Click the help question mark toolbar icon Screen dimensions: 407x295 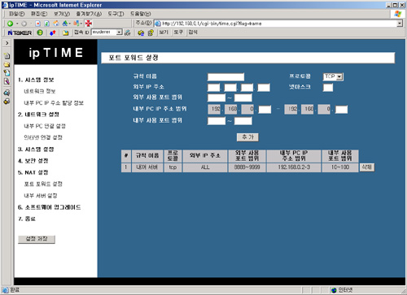(x=151, y=33)
